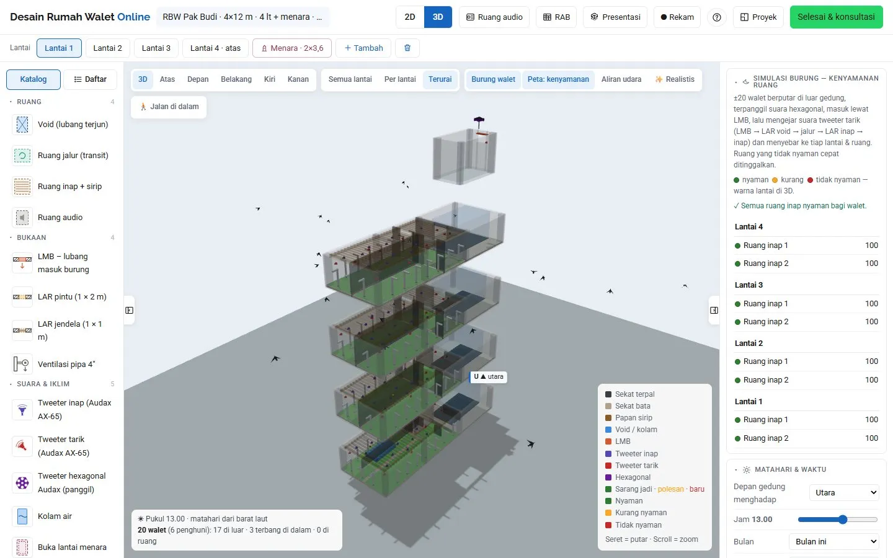Choose the Tweeter inap Audax icon
893x558 pixels.
point(22,410)
